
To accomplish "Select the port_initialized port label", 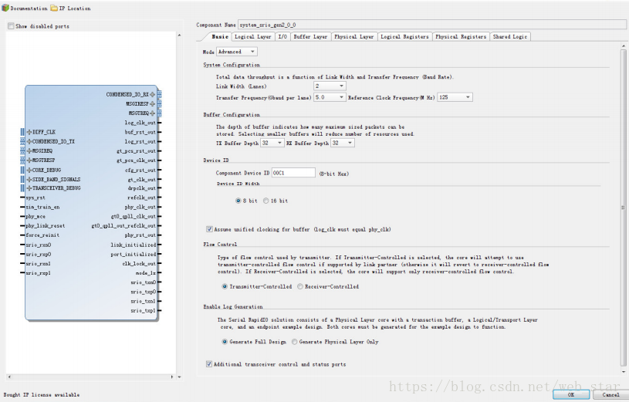I will point(134,255).
